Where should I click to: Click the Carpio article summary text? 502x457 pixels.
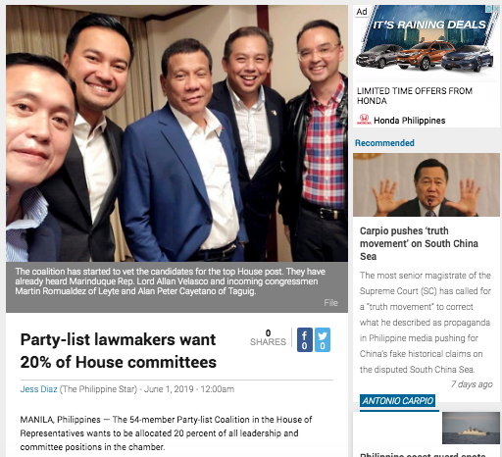[425, 323]
